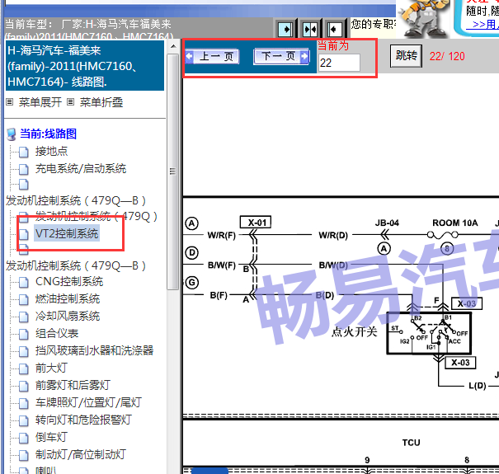The image size is (499, 474).
Task: Click the document icon beside 组合仪表
Action: (x=24, y=335)
